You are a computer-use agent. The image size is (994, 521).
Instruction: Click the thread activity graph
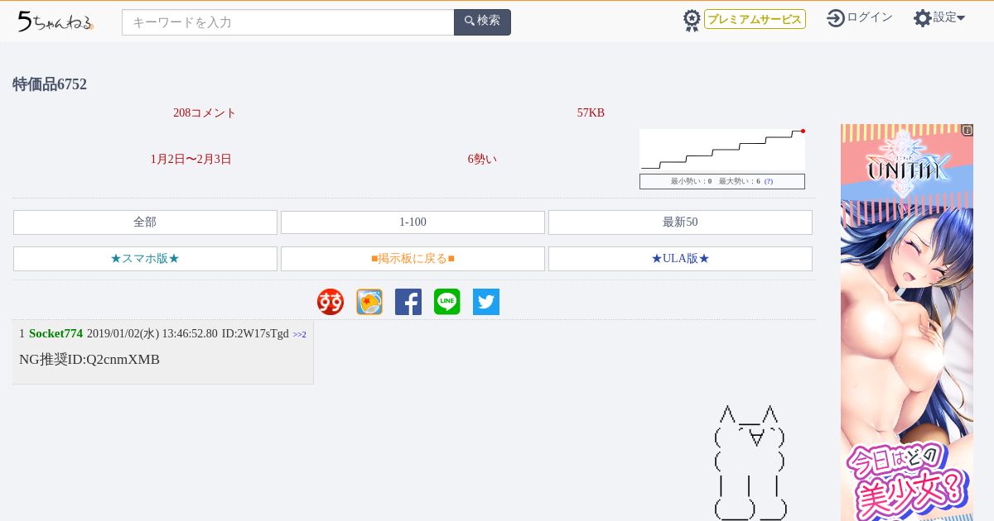722,150
